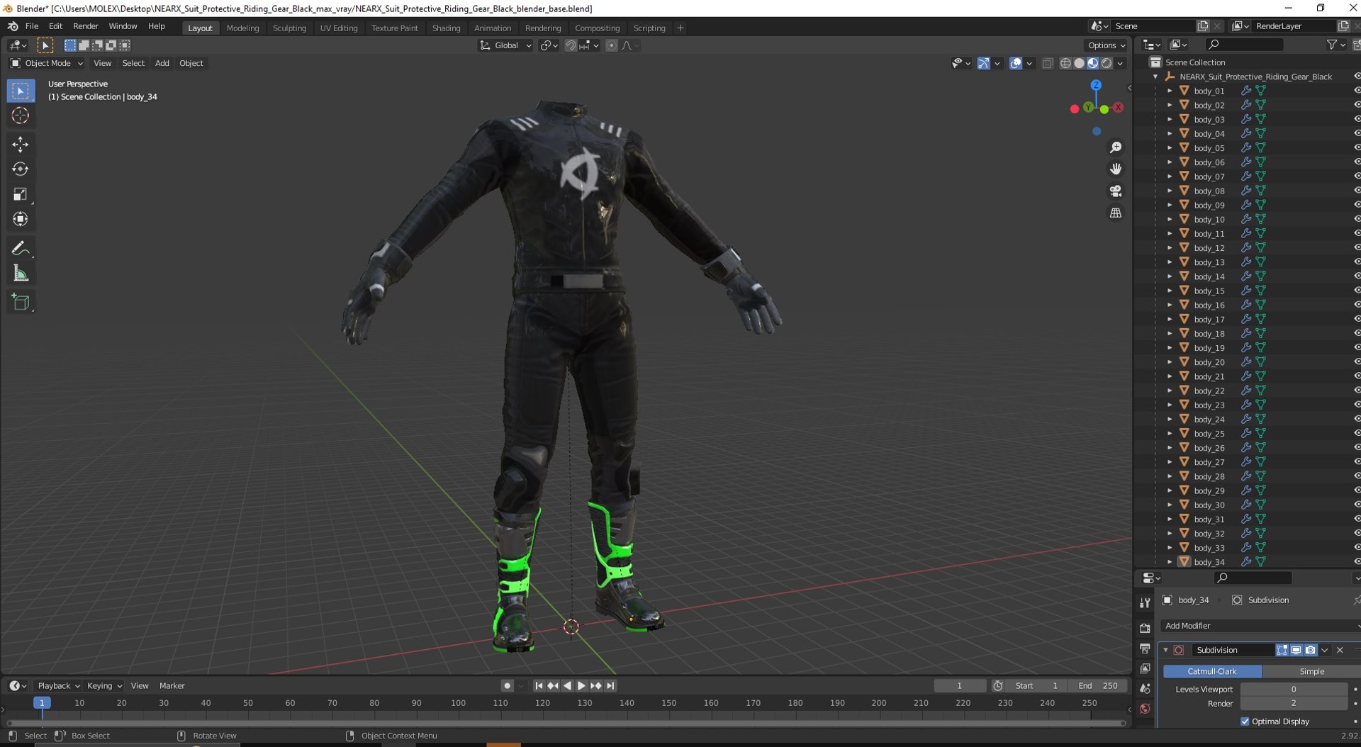
Task: Choose the Catmull-Clark subdivision type
Action: (1212, 671)
